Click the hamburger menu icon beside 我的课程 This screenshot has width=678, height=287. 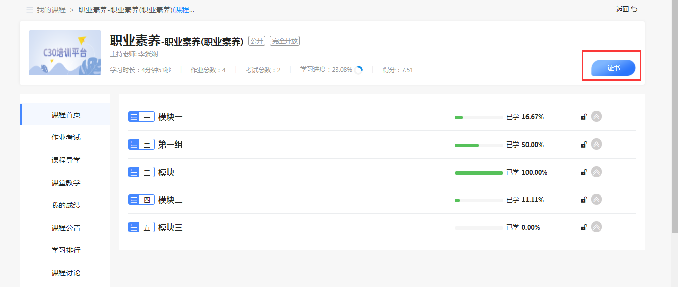point(30,10)
